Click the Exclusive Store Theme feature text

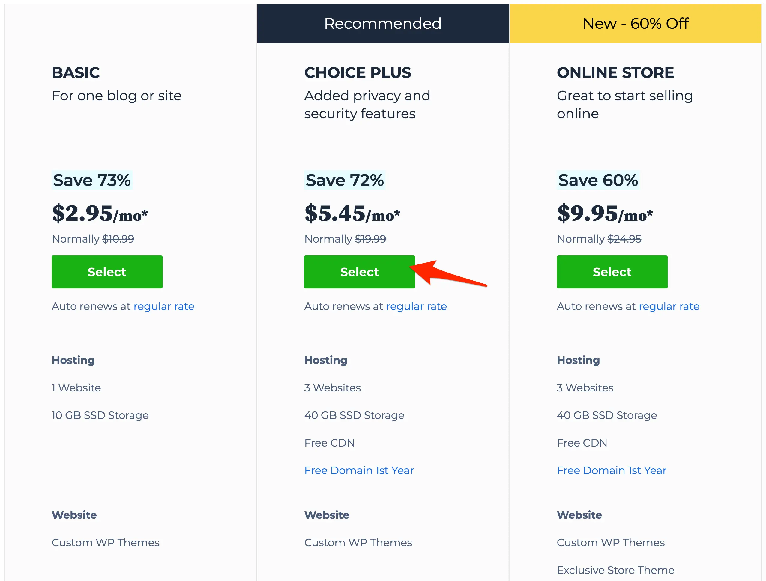coord(615,570)
